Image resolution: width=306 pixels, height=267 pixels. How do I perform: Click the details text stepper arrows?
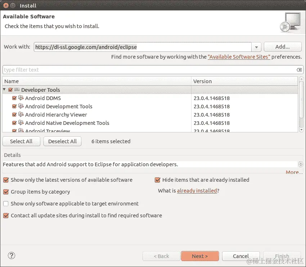(301, 164)
